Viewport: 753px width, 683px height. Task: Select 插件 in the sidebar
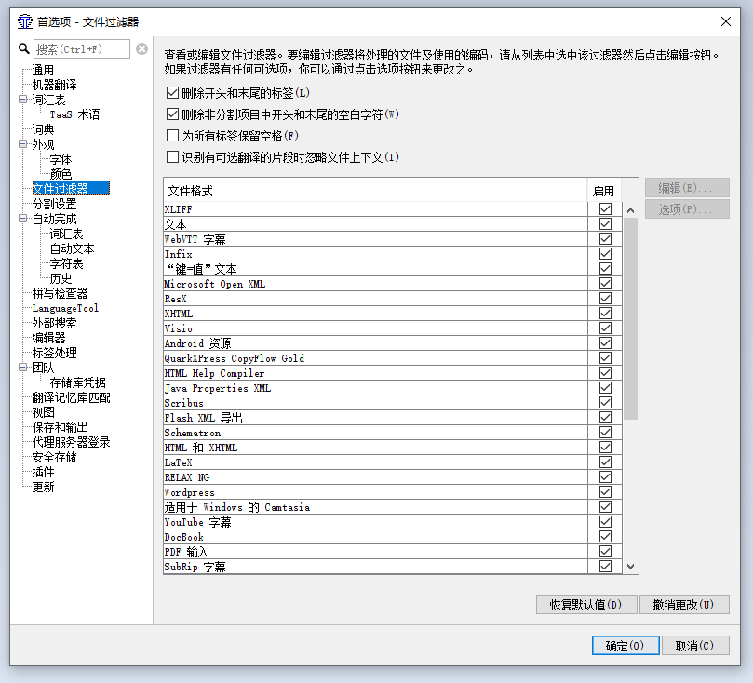45,472
